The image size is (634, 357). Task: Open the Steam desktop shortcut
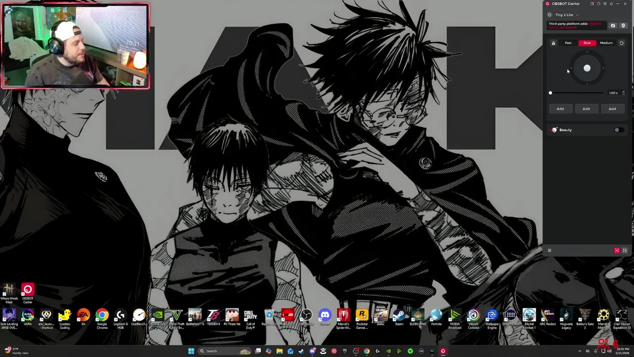(399, 317)
